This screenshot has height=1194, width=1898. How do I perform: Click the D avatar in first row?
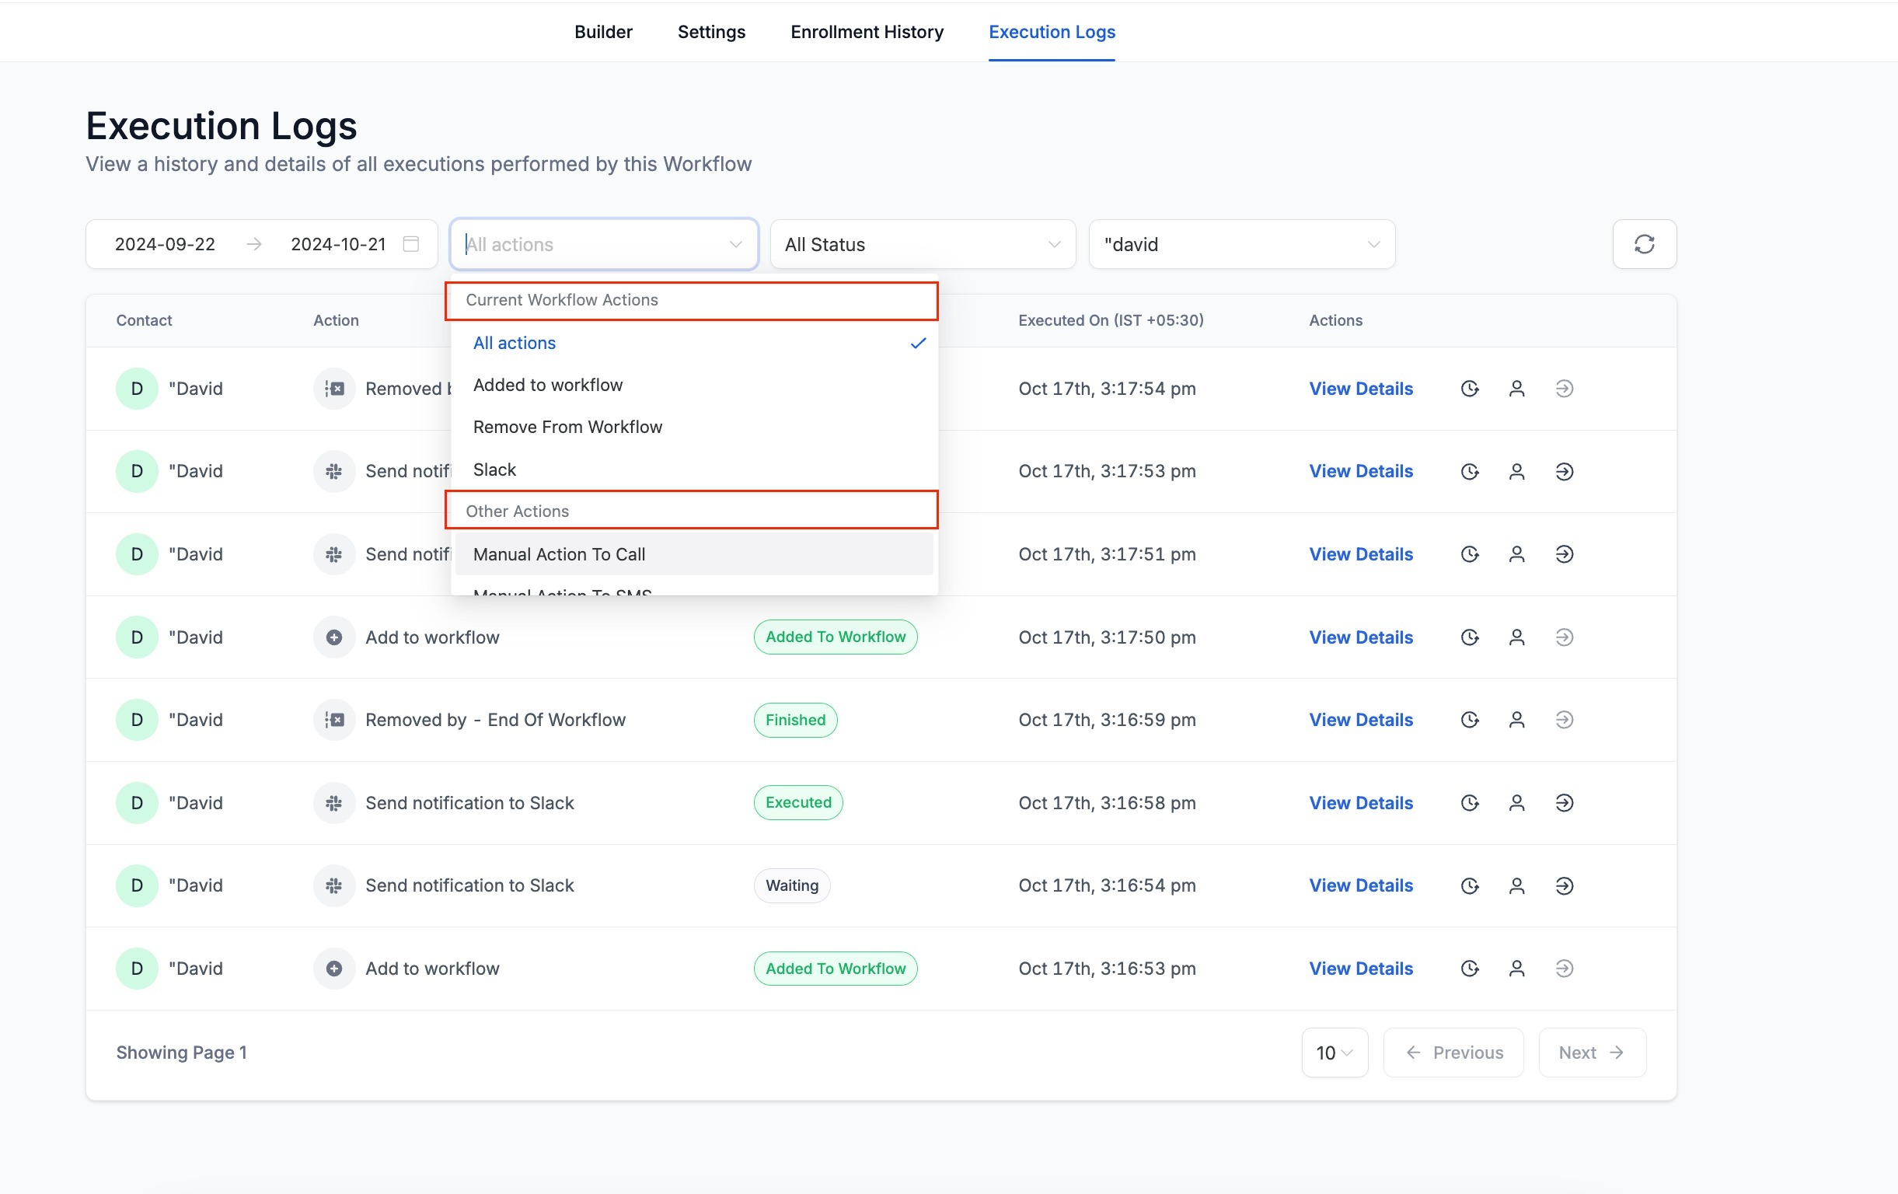137,389
